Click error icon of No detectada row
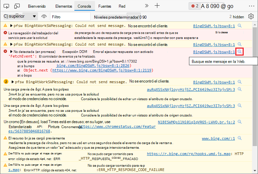This screenshot has width=258, height=174. click(5, 52)
